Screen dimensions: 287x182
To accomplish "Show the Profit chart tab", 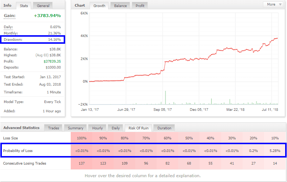I will pos(140,6).
